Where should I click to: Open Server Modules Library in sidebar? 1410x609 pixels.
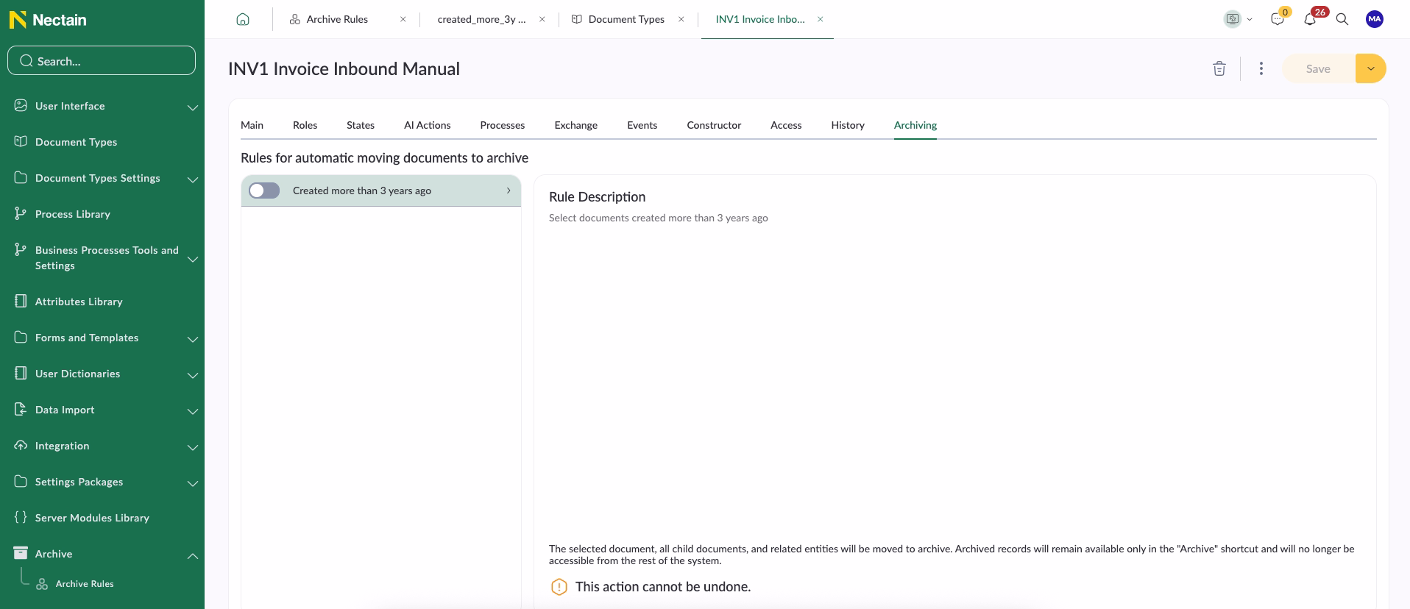pyautogui.click(x=92, y=518)
